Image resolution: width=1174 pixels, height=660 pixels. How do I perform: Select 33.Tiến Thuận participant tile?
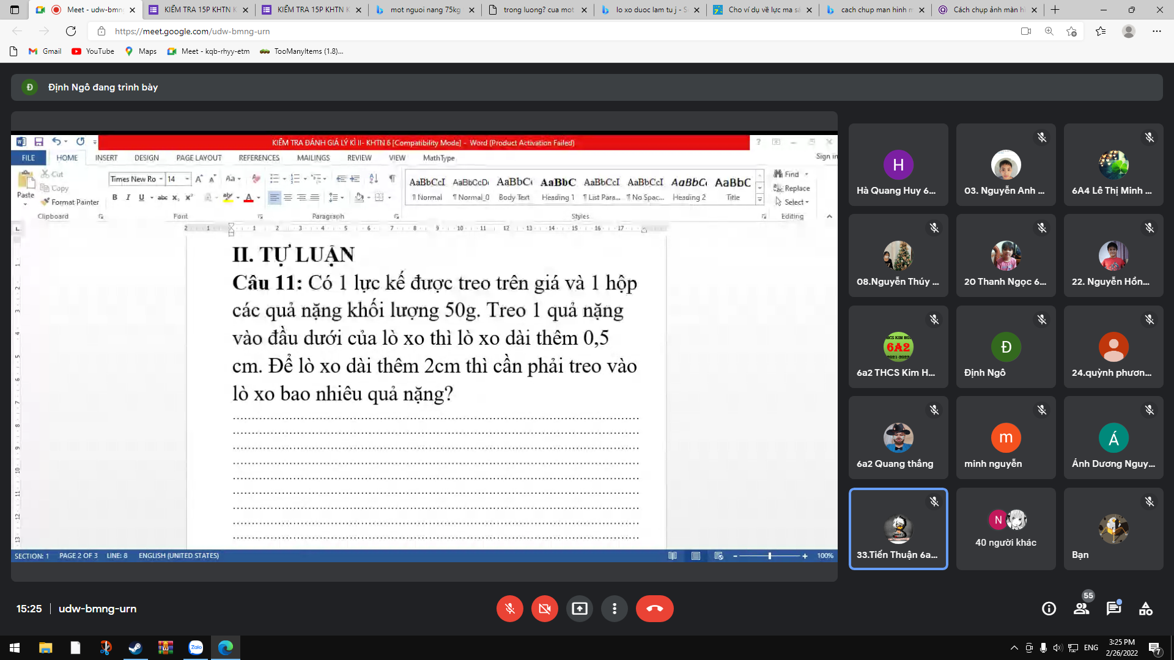tap(898, 529)
